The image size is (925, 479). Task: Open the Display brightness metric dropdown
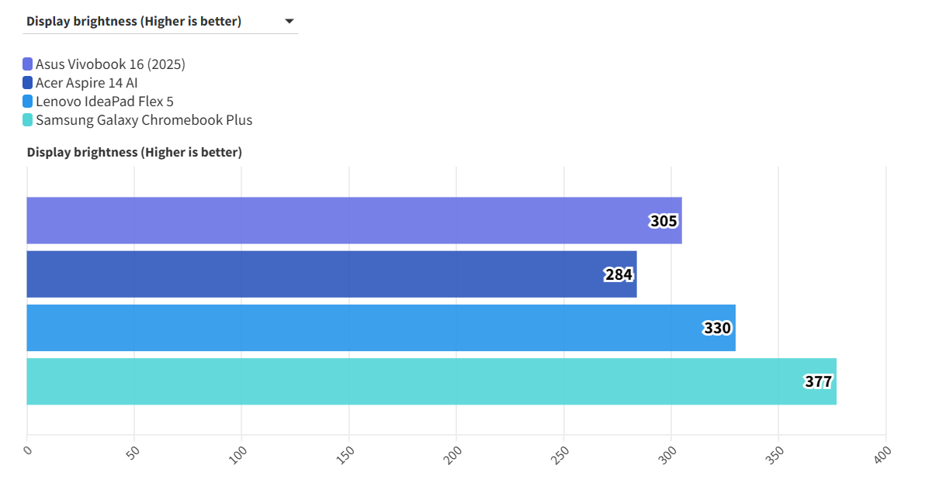[160, 22]
